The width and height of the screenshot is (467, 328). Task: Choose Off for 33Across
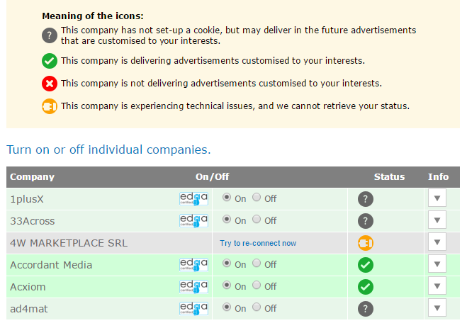pyautogui.click(x=257, y=220)
